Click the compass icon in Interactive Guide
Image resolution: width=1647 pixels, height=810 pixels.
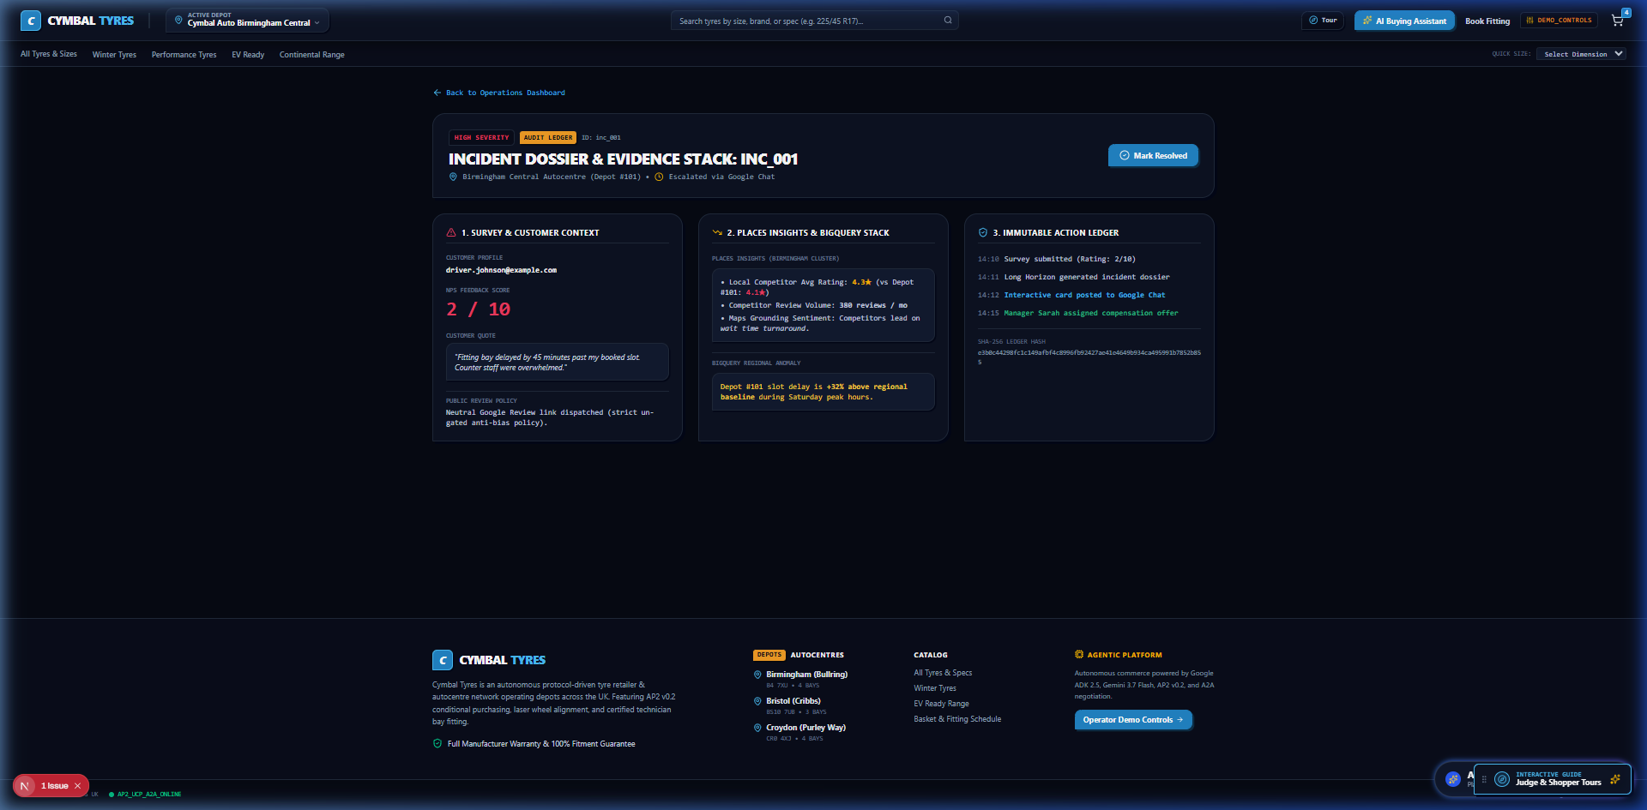point(1501,779)
